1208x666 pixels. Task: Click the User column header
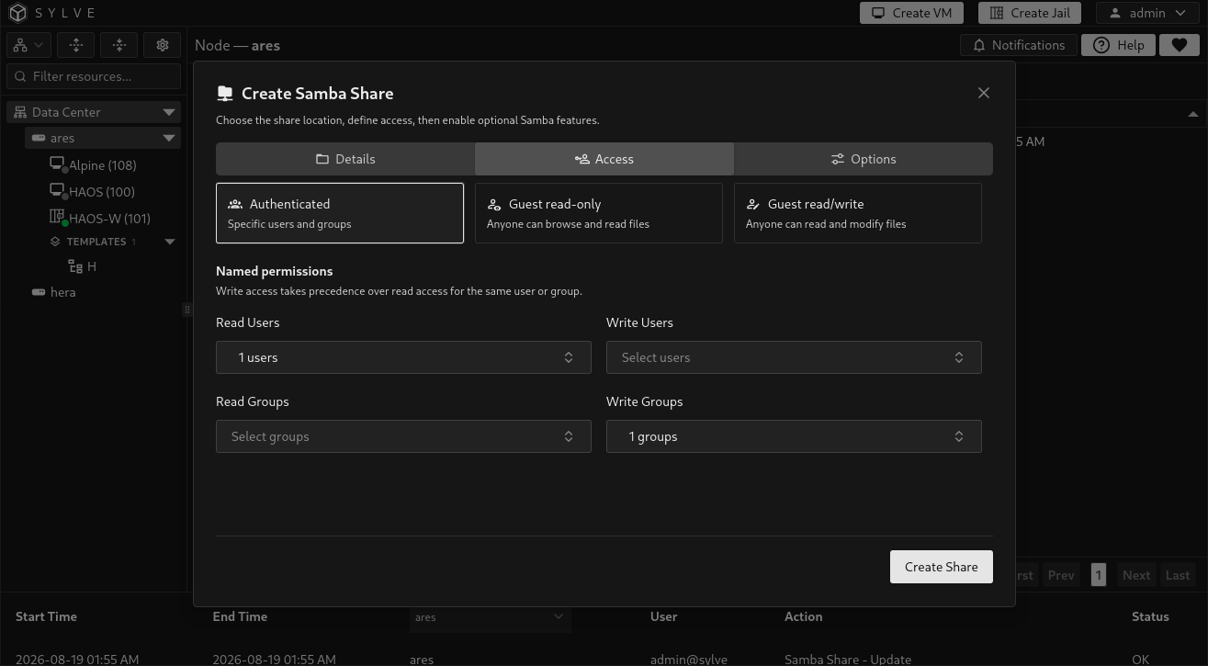point(664,616)
